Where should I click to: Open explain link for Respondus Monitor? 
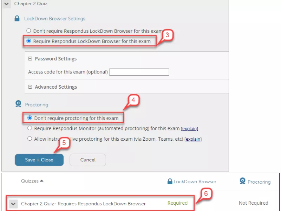pos(189,129)
